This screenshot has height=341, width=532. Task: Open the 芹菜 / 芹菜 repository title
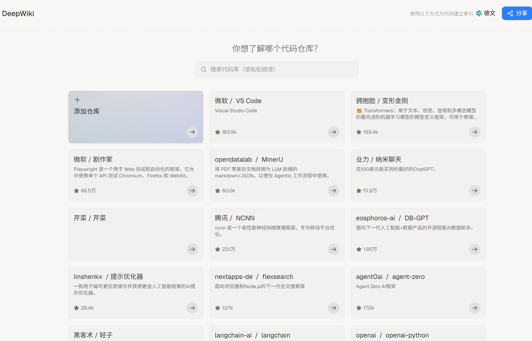90,218
